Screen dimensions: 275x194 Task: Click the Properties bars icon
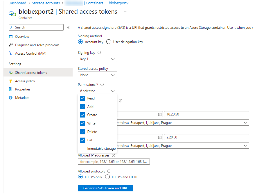coord(11,89)
